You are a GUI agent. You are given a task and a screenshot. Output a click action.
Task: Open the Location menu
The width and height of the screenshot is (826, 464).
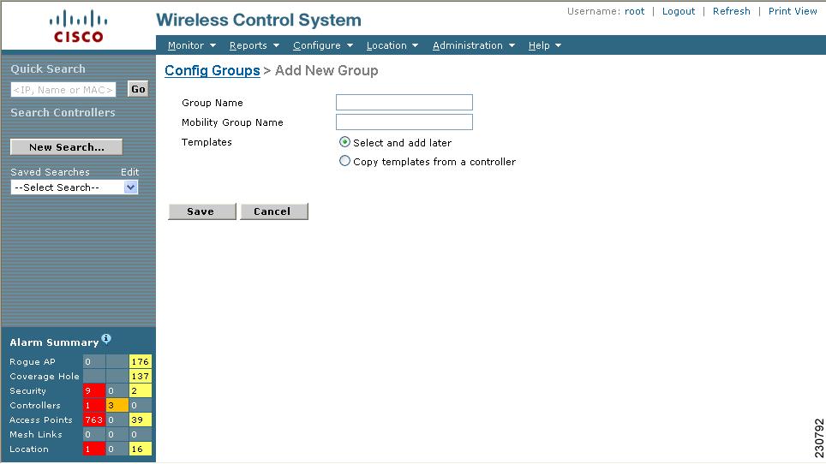(392, 45)
